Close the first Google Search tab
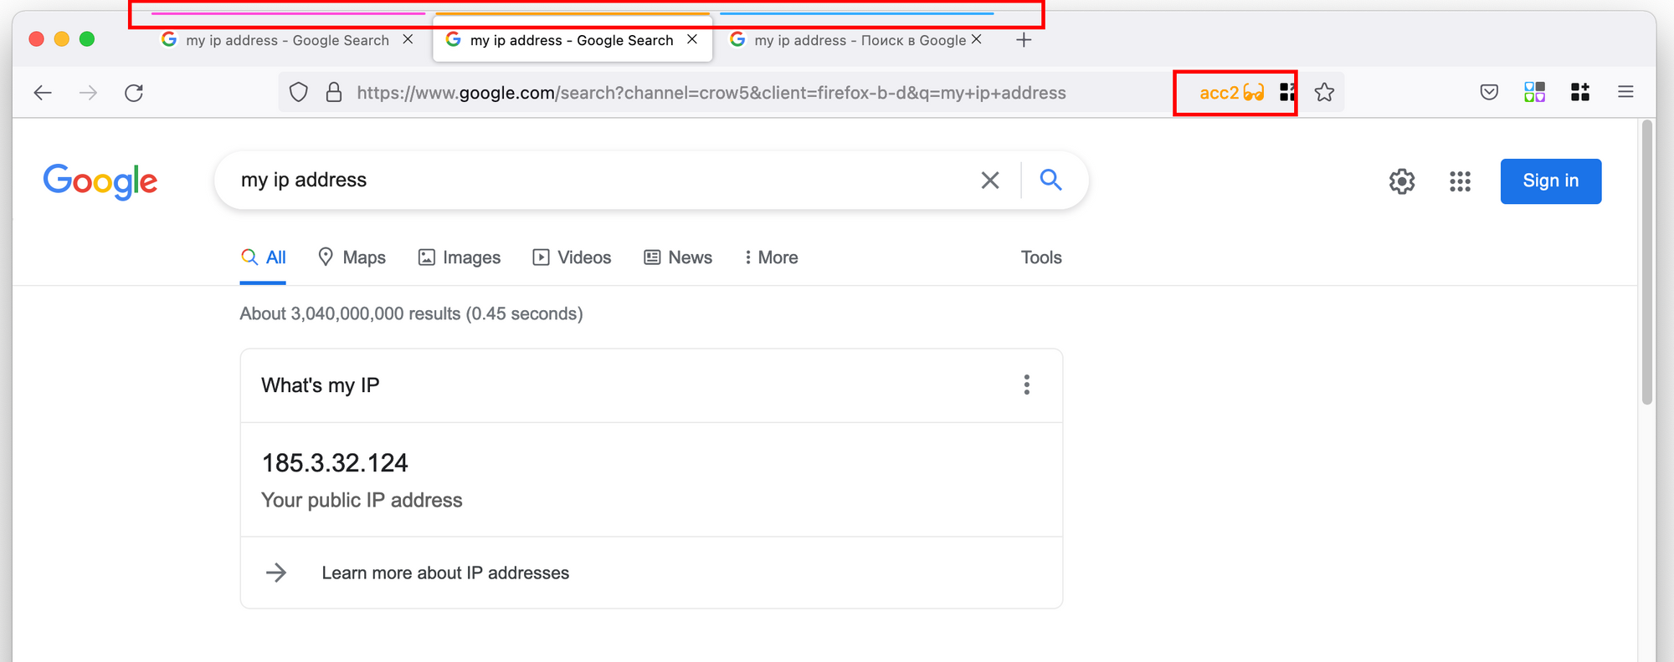This screenshot has width=1674, height=662. pyautogui.click(x=408, y=39)
